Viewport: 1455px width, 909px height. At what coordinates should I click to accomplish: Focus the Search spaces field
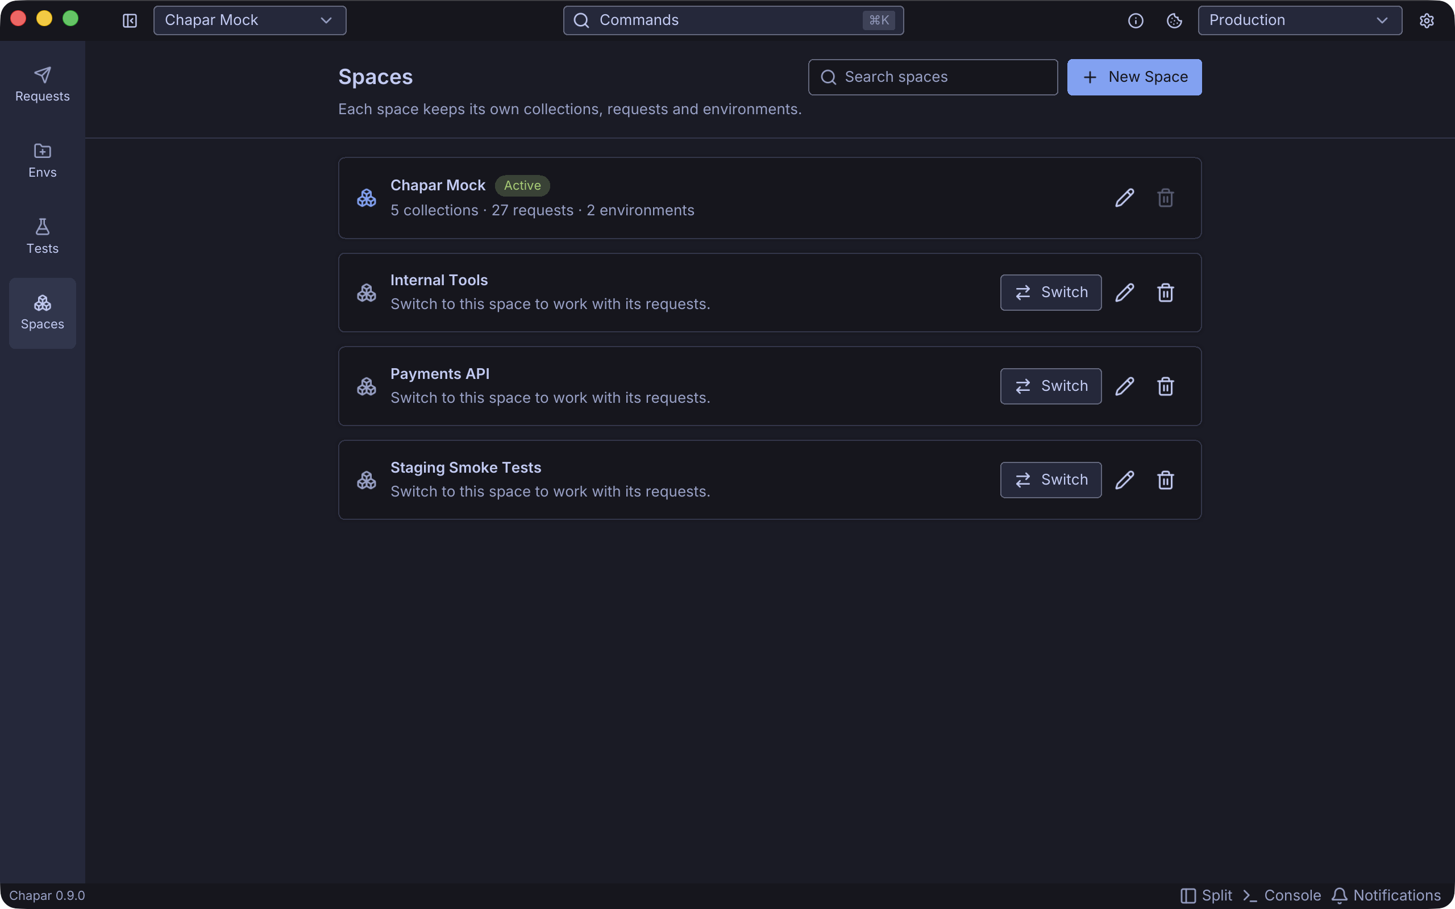[x=933, y=77]
